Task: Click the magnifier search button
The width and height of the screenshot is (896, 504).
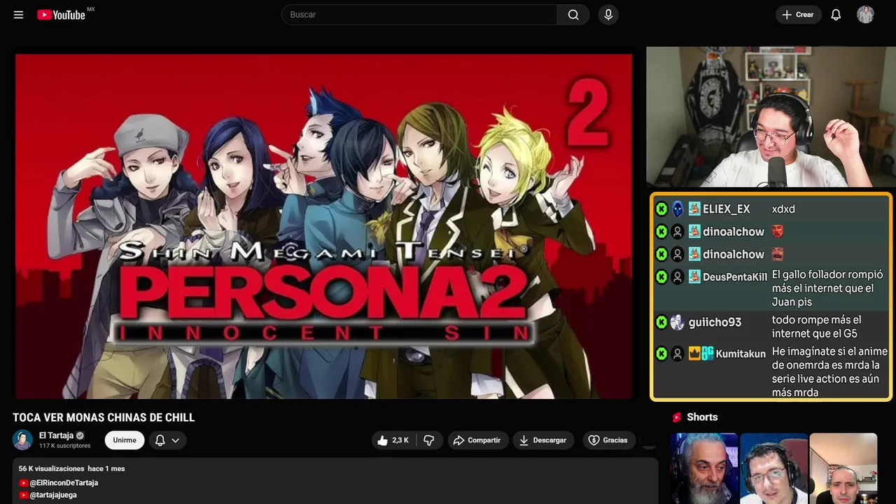Action: coord(573,15)
